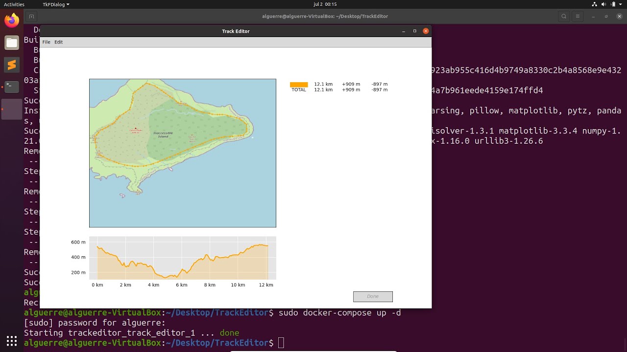Click the disabled Done button
The height and width of the screenshot is (352, 627).
point(373,296)
